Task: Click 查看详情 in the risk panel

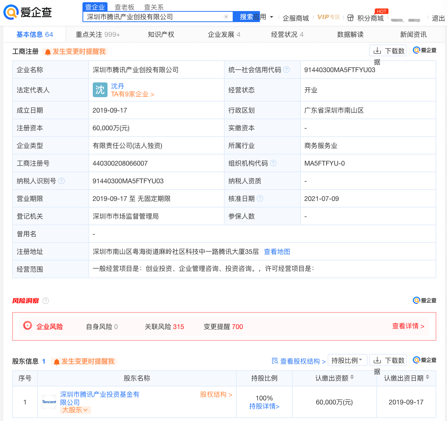Action: pos(408,326)
